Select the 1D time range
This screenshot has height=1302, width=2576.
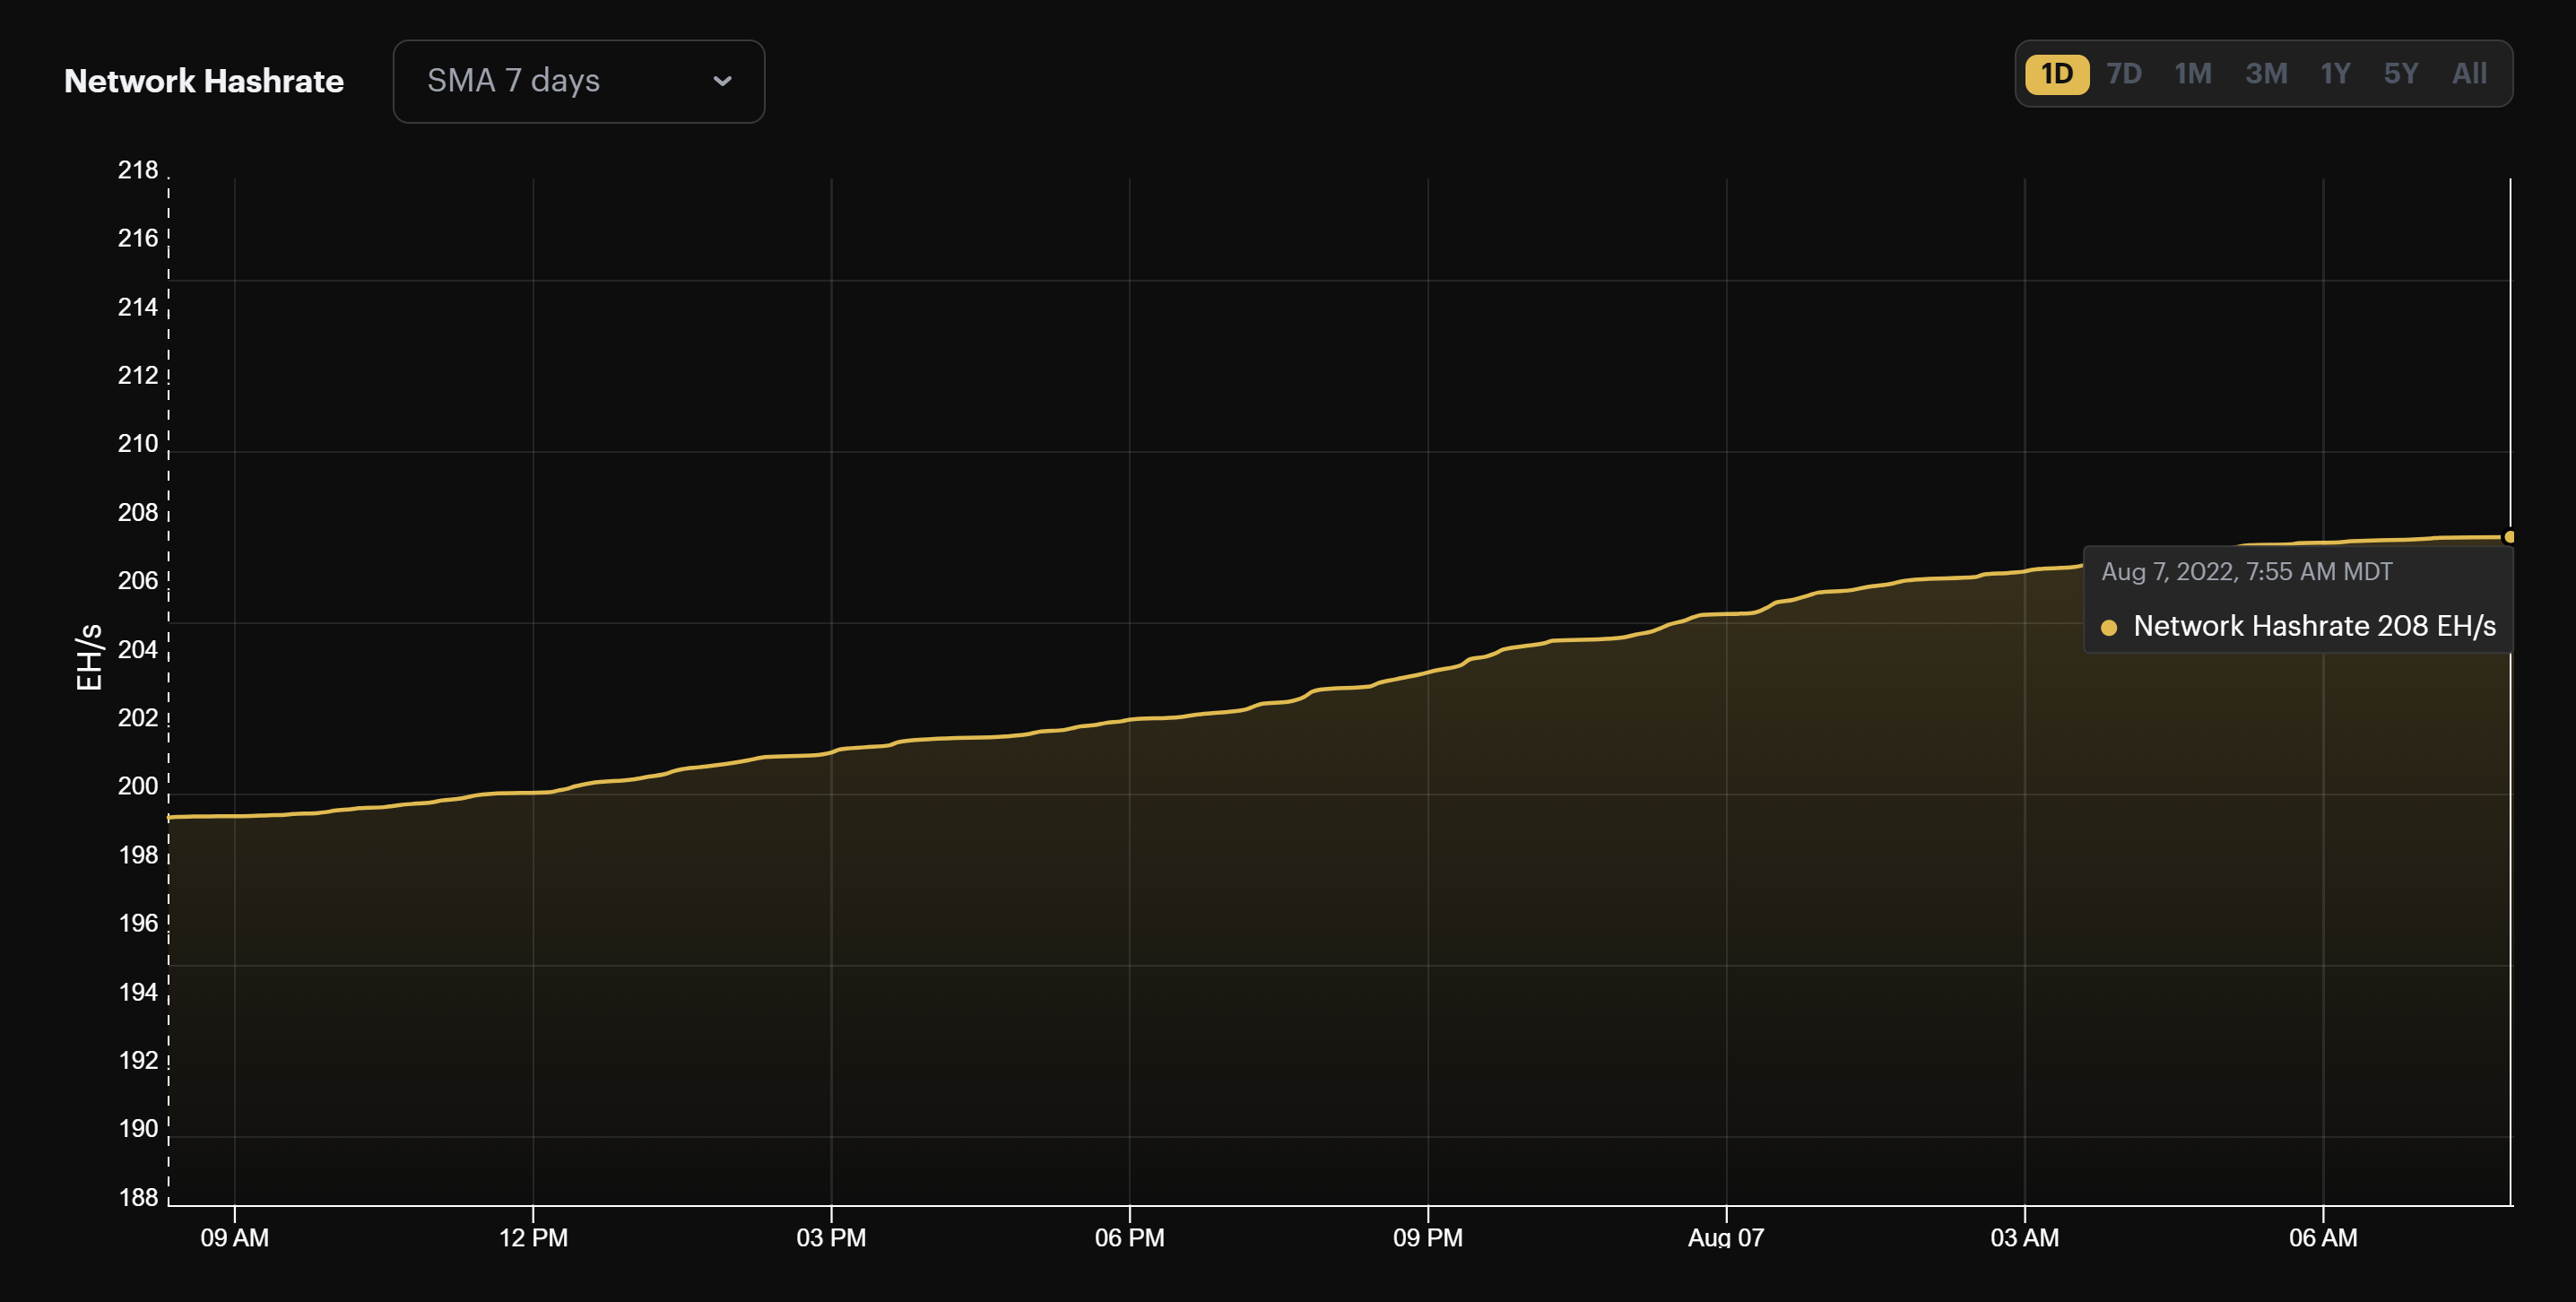pos(2056,74)
